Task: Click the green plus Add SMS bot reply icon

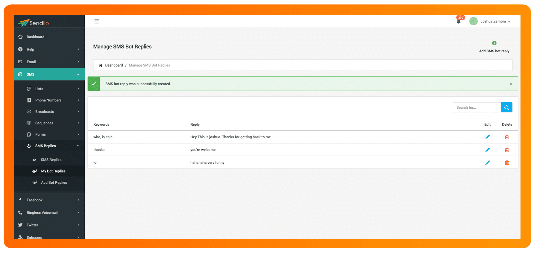Action: click(x=494, y=43)
